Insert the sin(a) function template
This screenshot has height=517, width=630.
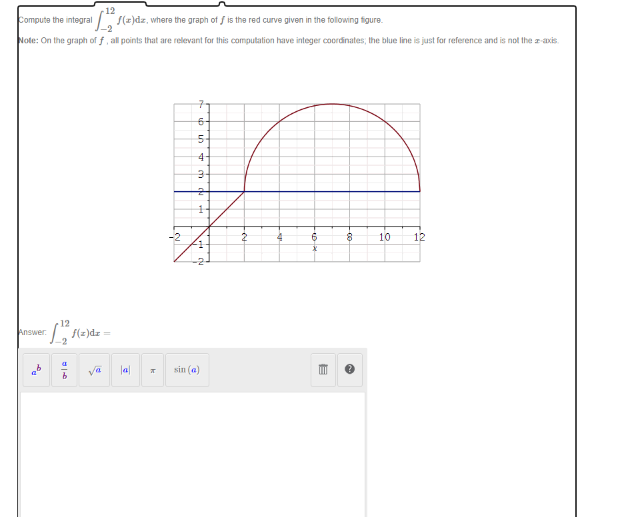point(187,368)
